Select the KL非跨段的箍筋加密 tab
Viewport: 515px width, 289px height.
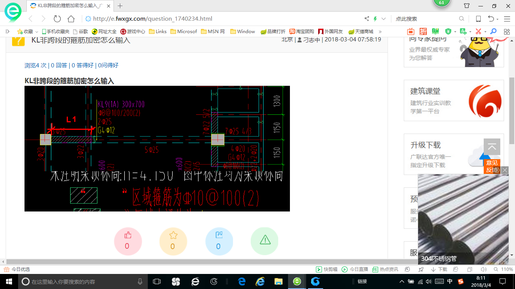pos(71,6)
